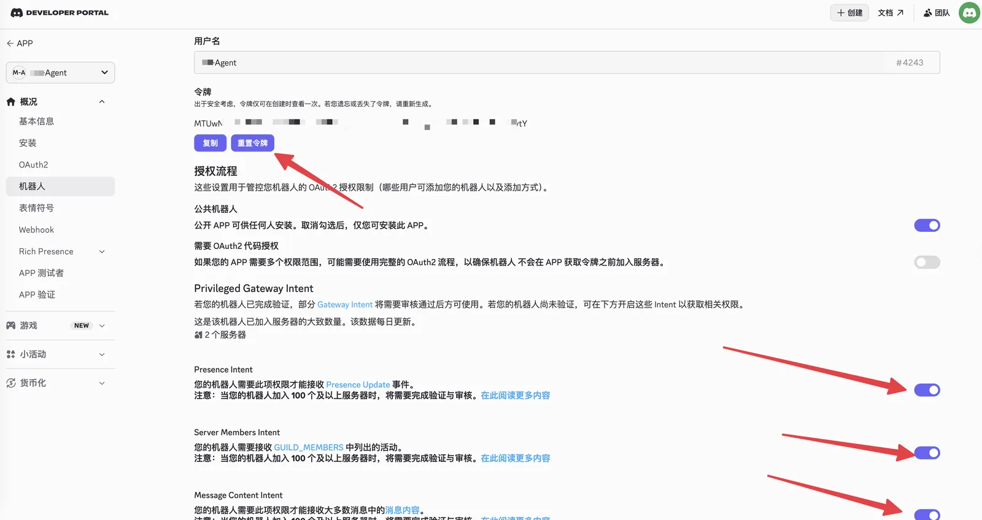Click the home icon beside 概况
Viewport: 982px width, 520px height.
[x=11, y=102]
